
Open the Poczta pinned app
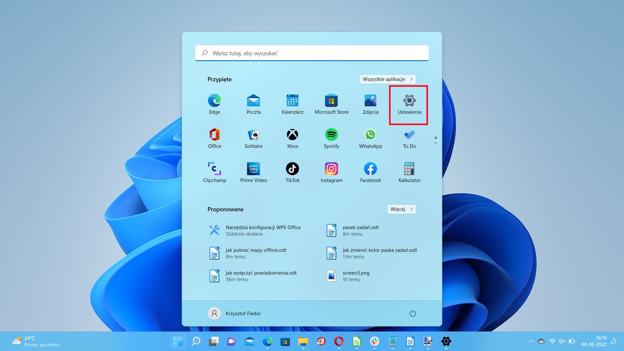[x=254, y=104]
